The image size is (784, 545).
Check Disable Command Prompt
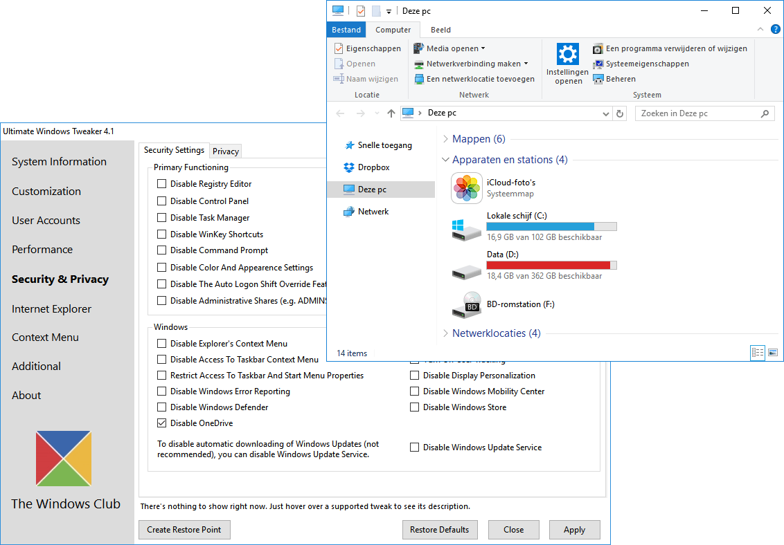pyautogui.click(x=161, y=250)
